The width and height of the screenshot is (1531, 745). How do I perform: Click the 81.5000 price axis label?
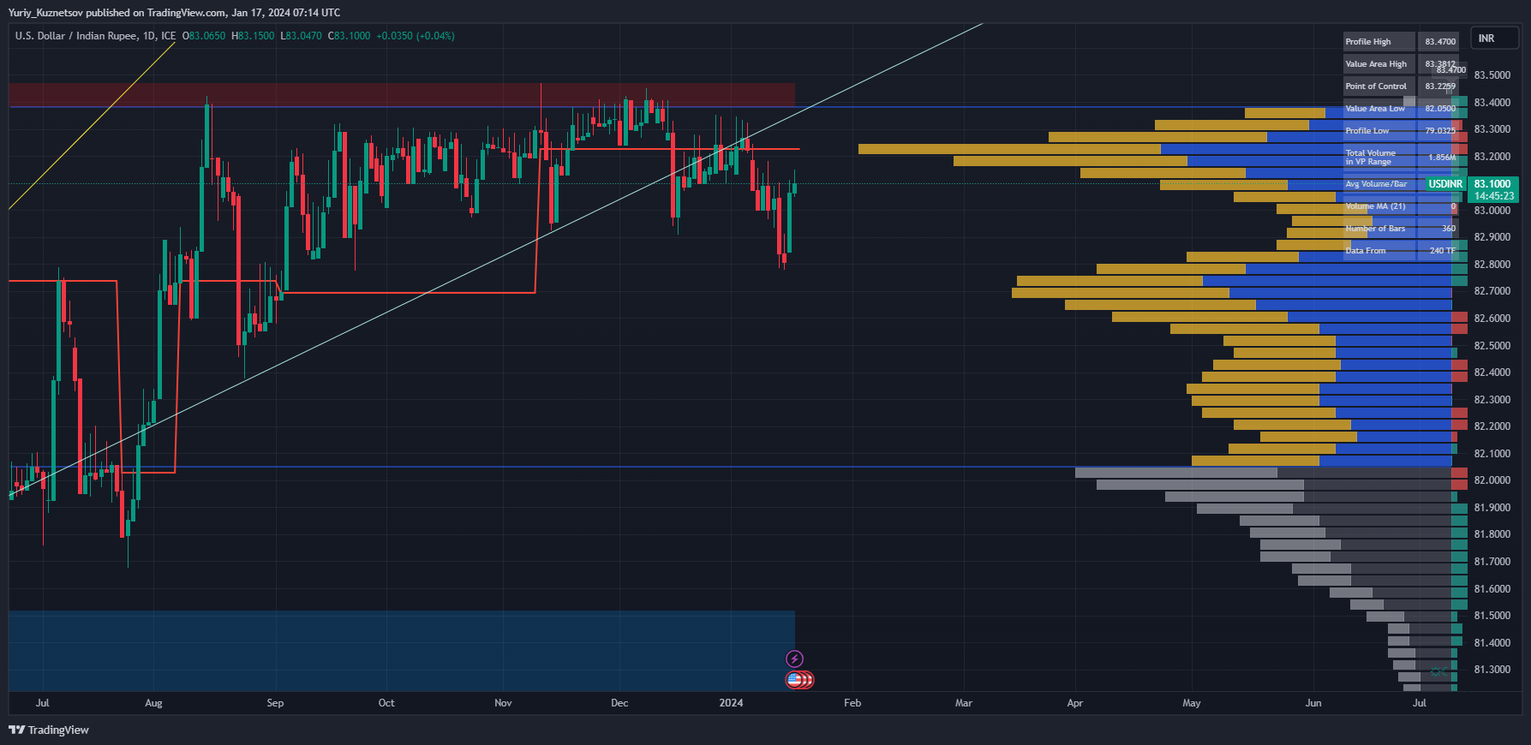click(x=1492, y=616)
